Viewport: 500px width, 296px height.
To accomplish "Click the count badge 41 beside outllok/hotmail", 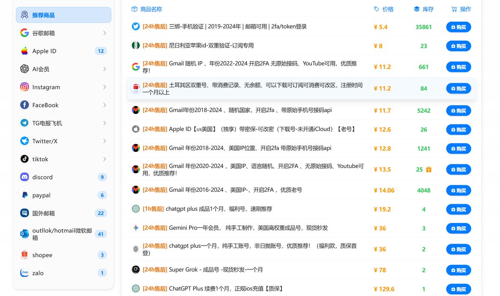I will [101, 234].
